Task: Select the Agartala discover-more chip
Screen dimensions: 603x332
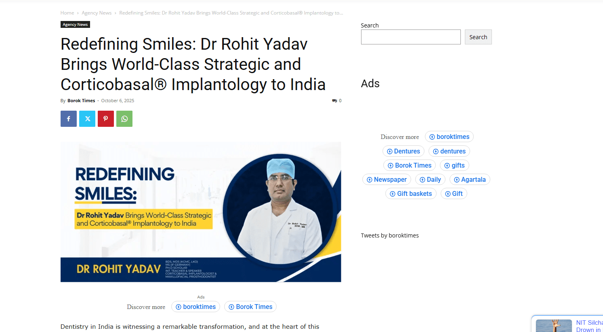Action: 470,180
